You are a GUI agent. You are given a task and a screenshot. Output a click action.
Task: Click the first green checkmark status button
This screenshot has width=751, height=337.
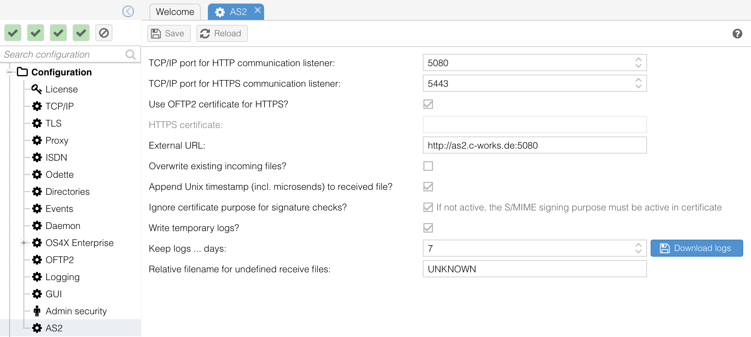[13, 33]
